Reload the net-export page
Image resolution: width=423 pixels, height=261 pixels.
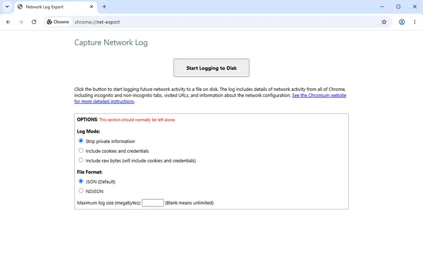[34, 22]
